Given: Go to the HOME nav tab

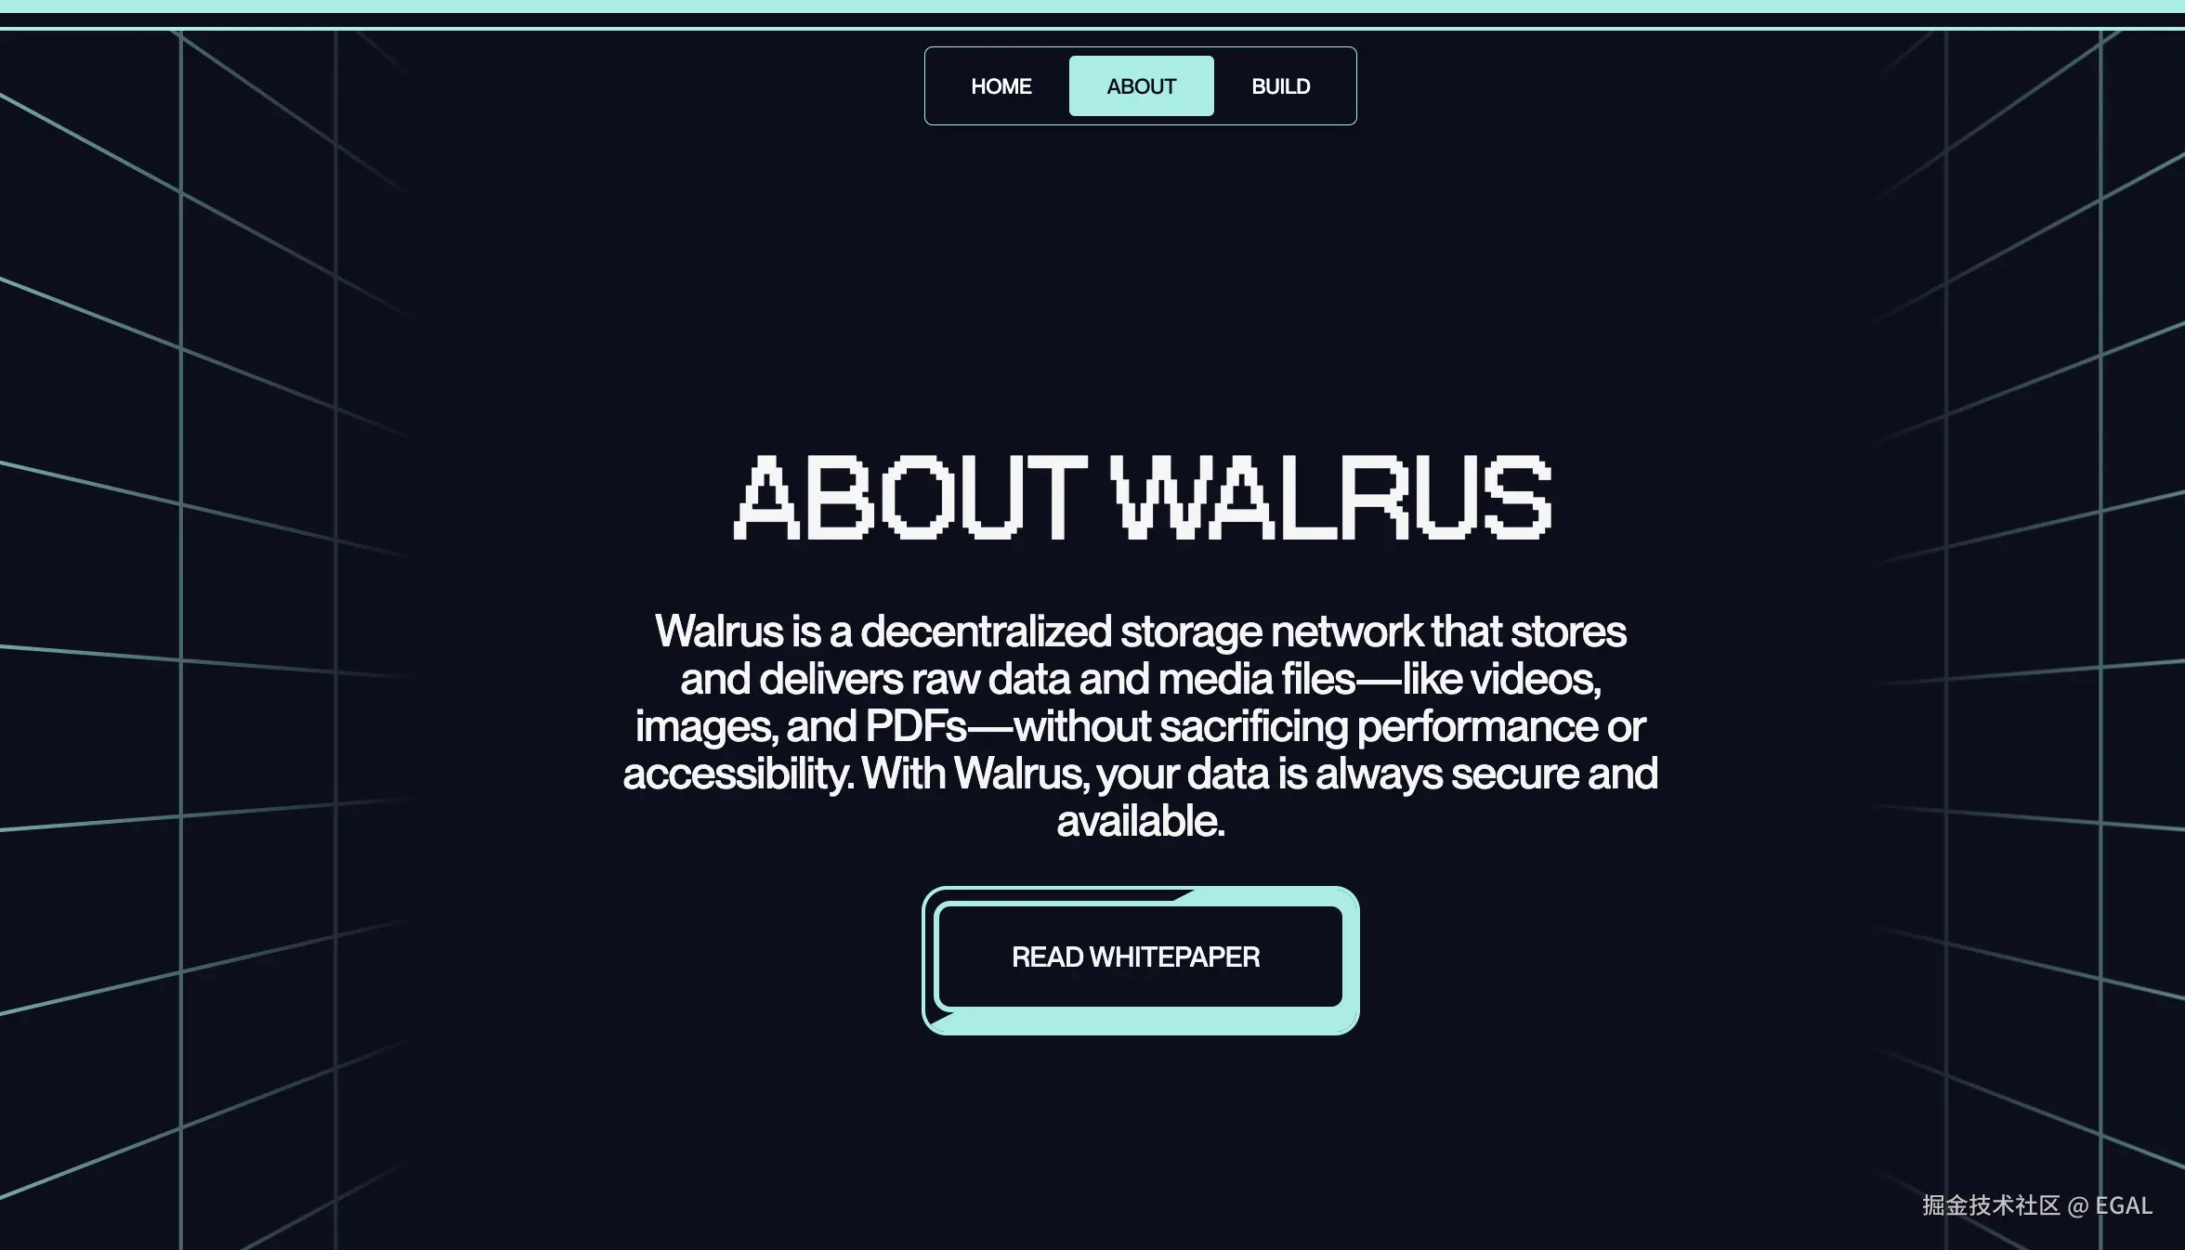Looking at the screenshot, I should click(x=1001, y=86).
